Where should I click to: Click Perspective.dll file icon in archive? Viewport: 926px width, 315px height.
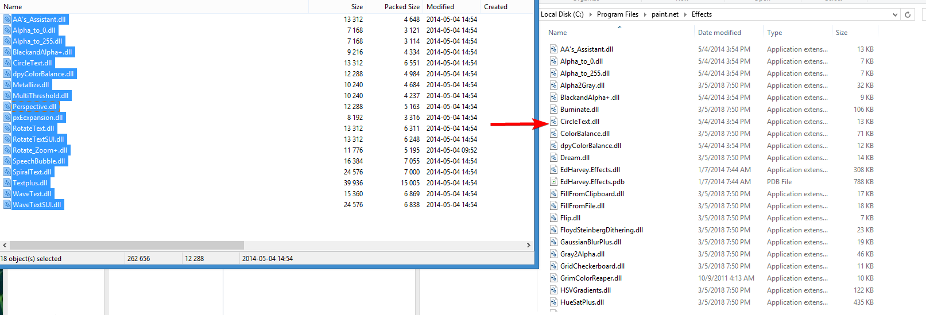tap(7, 107)
